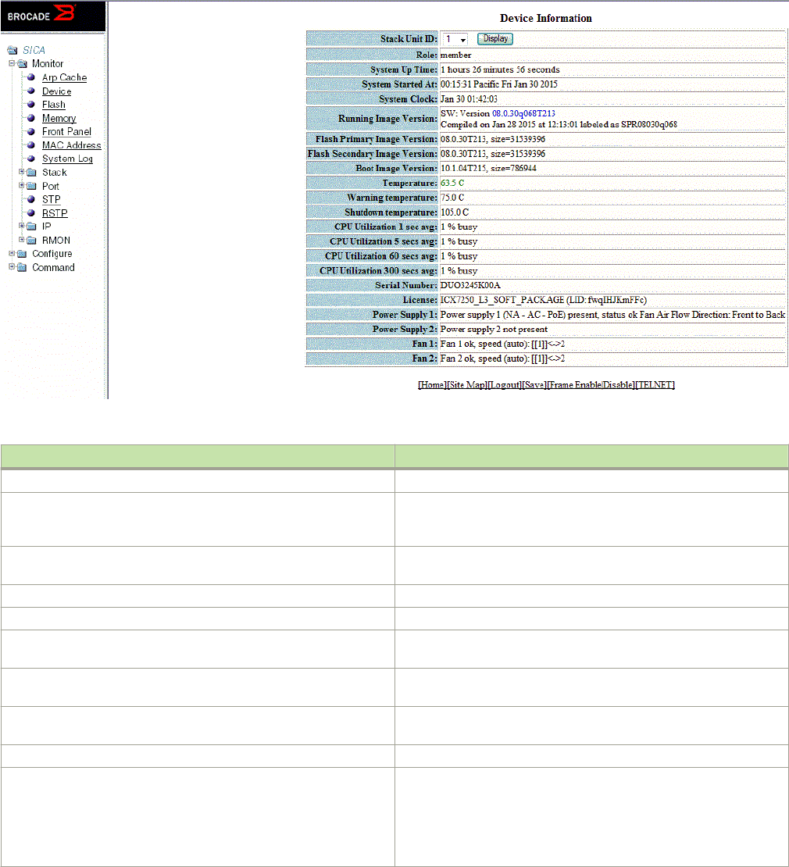Open the Device monitor link

click(x=56, y=91)
